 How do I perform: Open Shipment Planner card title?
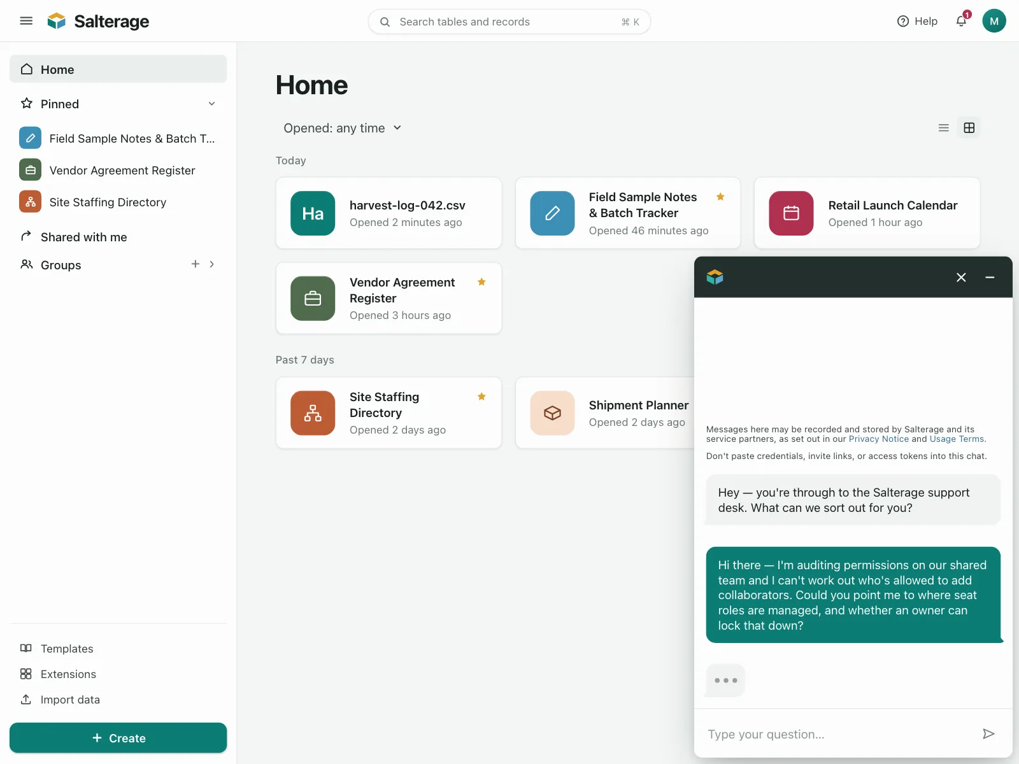coord(639,405)
